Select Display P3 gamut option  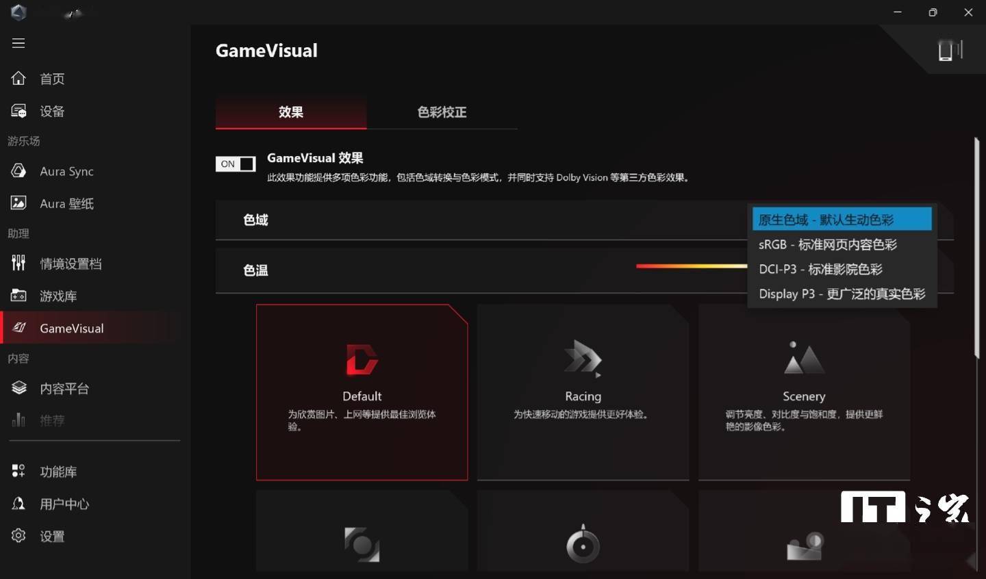(x=842, y=294)
